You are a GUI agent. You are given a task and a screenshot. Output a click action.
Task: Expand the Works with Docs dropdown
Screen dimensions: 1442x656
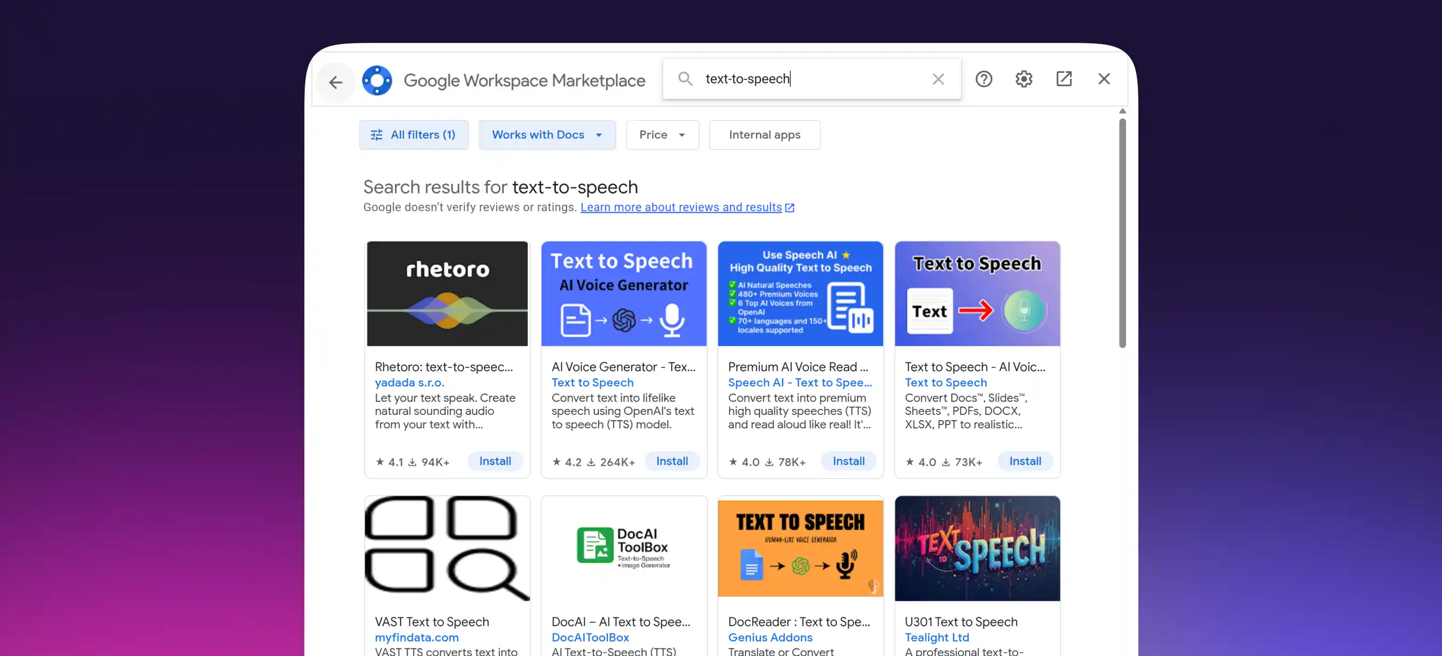click(598, 135)
